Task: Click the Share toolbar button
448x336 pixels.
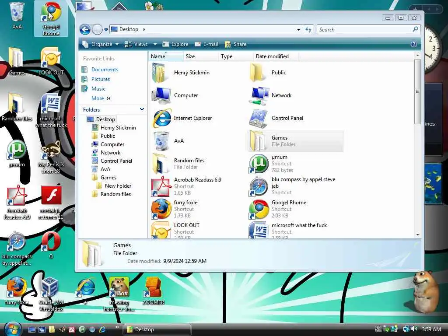Action: pos(236,44)
